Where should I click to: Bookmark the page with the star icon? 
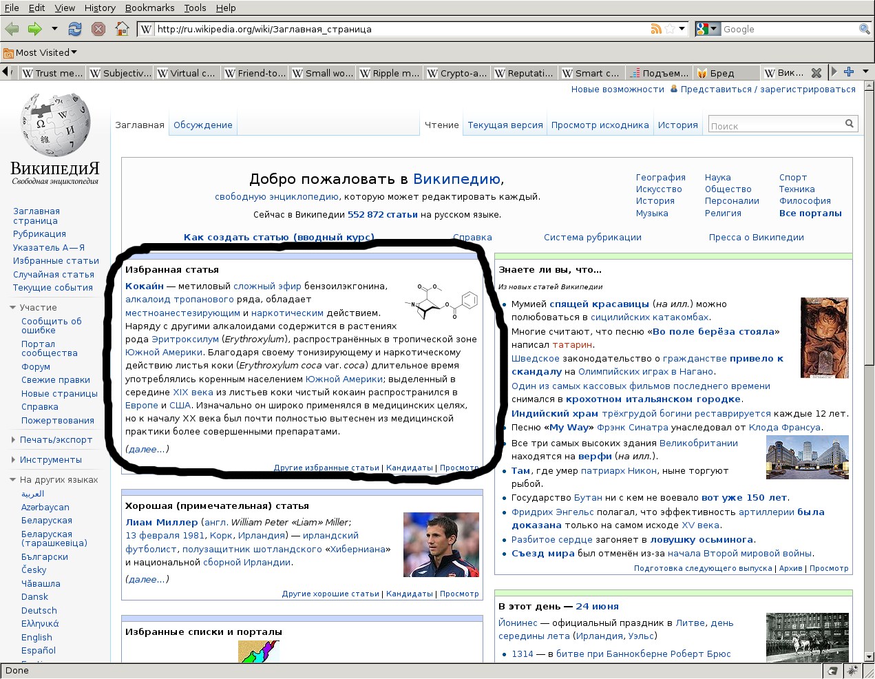coord(669,29)
